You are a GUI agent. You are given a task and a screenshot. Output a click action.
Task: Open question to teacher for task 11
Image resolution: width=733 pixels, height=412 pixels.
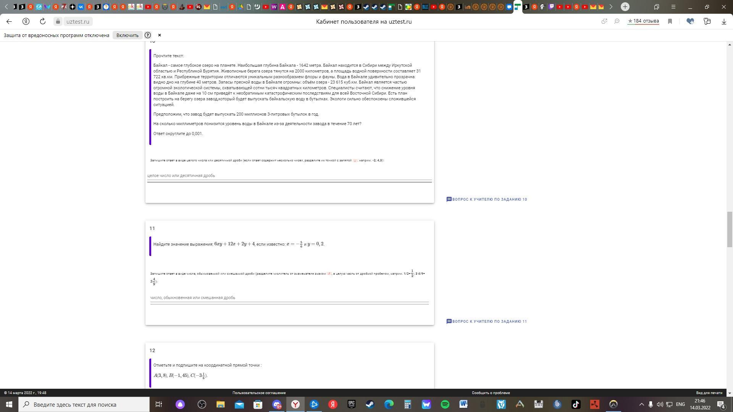coord(487,321)
